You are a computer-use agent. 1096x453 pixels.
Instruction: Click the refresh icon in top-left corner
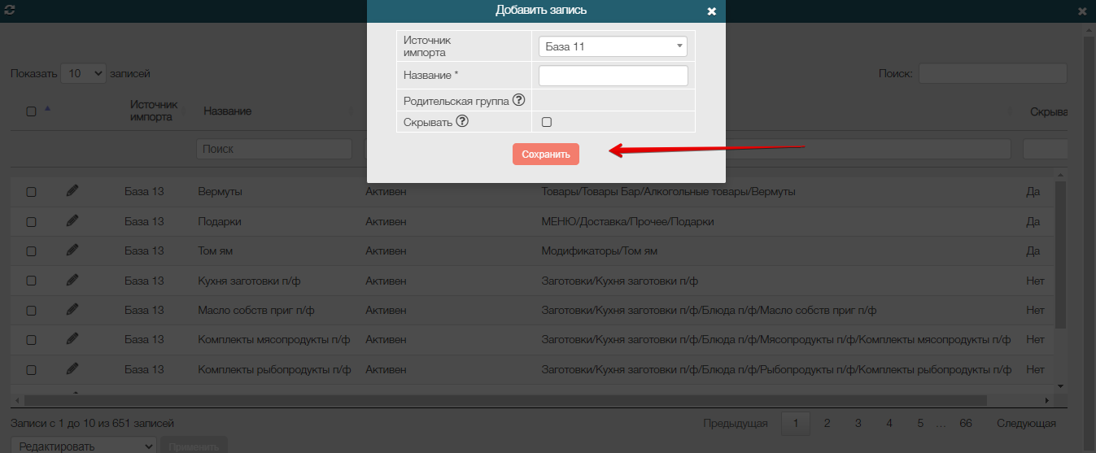(10, 11)
